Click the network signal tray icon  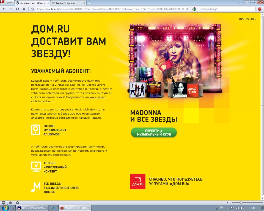(237, 208)
